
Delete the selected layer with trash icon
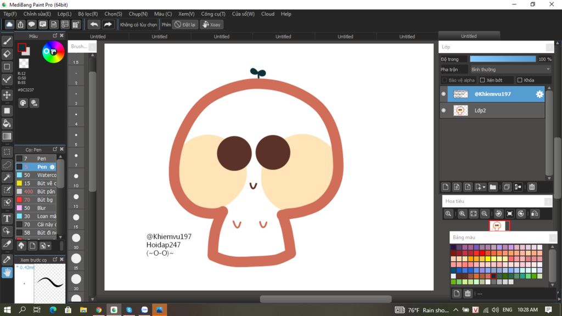(532, 187)
